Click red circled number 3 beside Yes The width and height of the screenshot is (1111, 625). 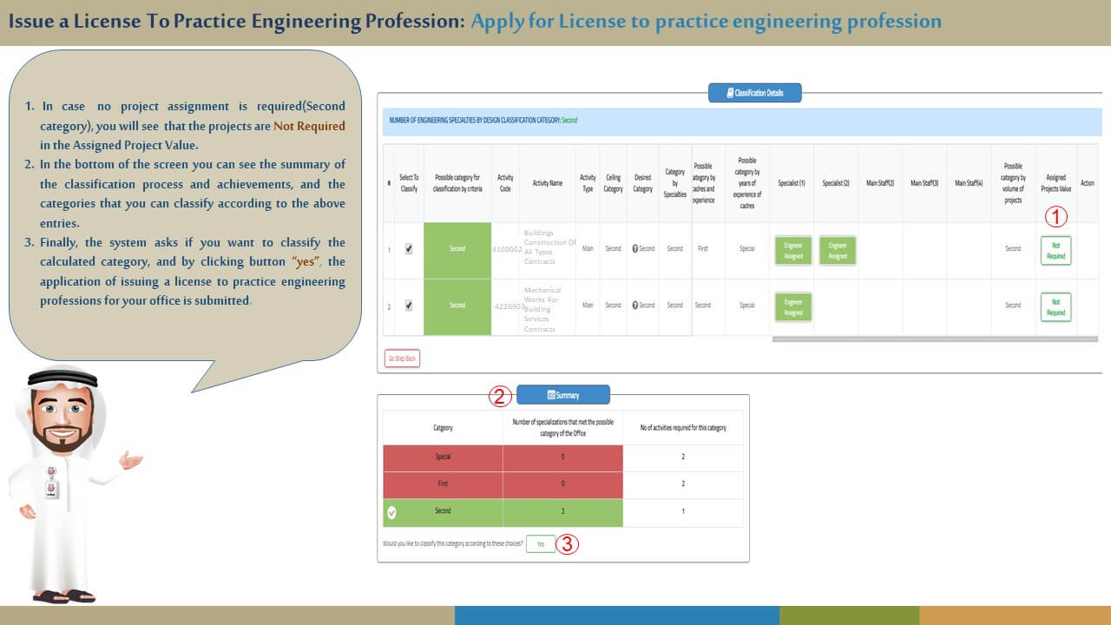click(x=566, y=544)
